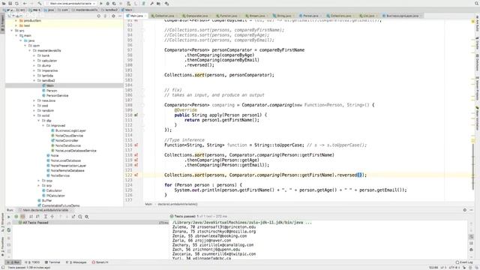Image resolution: width=480 pixels, height=270 pixels.
Task: Open the SonarLint tool window
Action: point(100,262)
